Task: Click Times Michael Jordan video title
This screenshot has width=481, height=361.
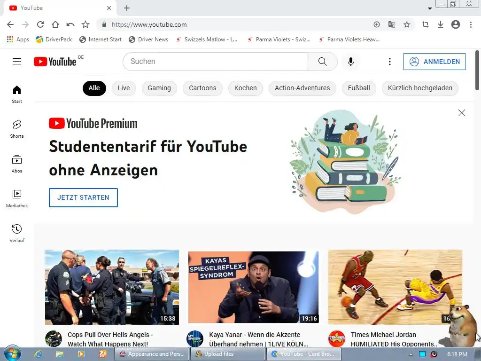Action: pyautogui.click(x=394, y=339)
